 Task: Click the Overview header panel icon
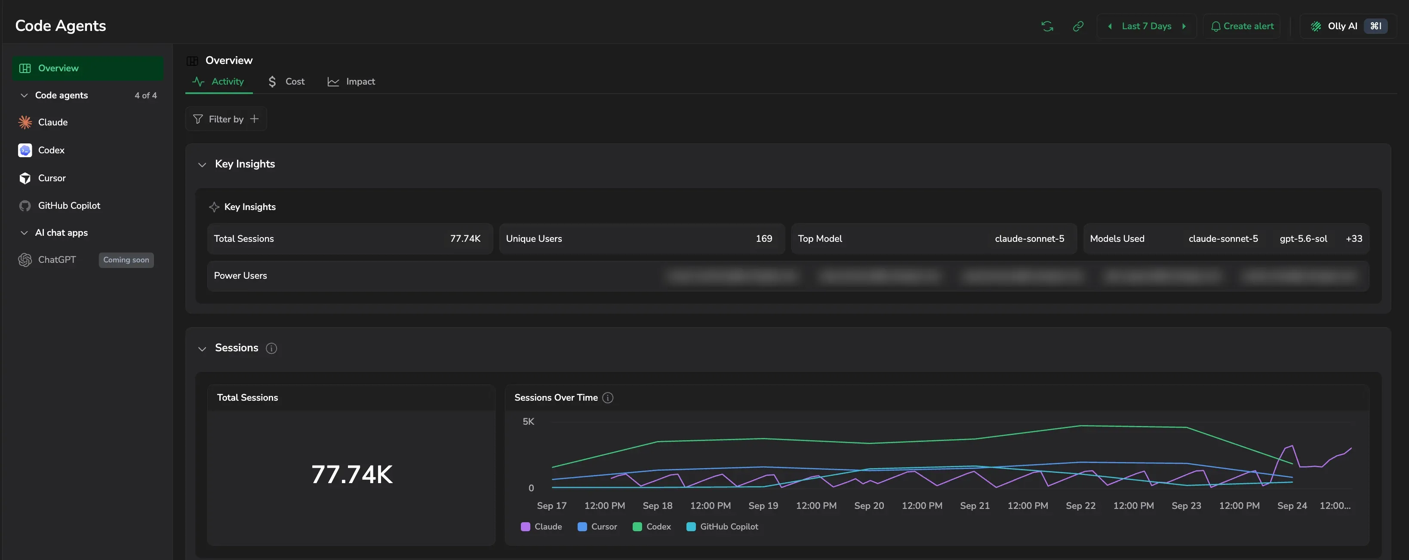click(193, 61)
